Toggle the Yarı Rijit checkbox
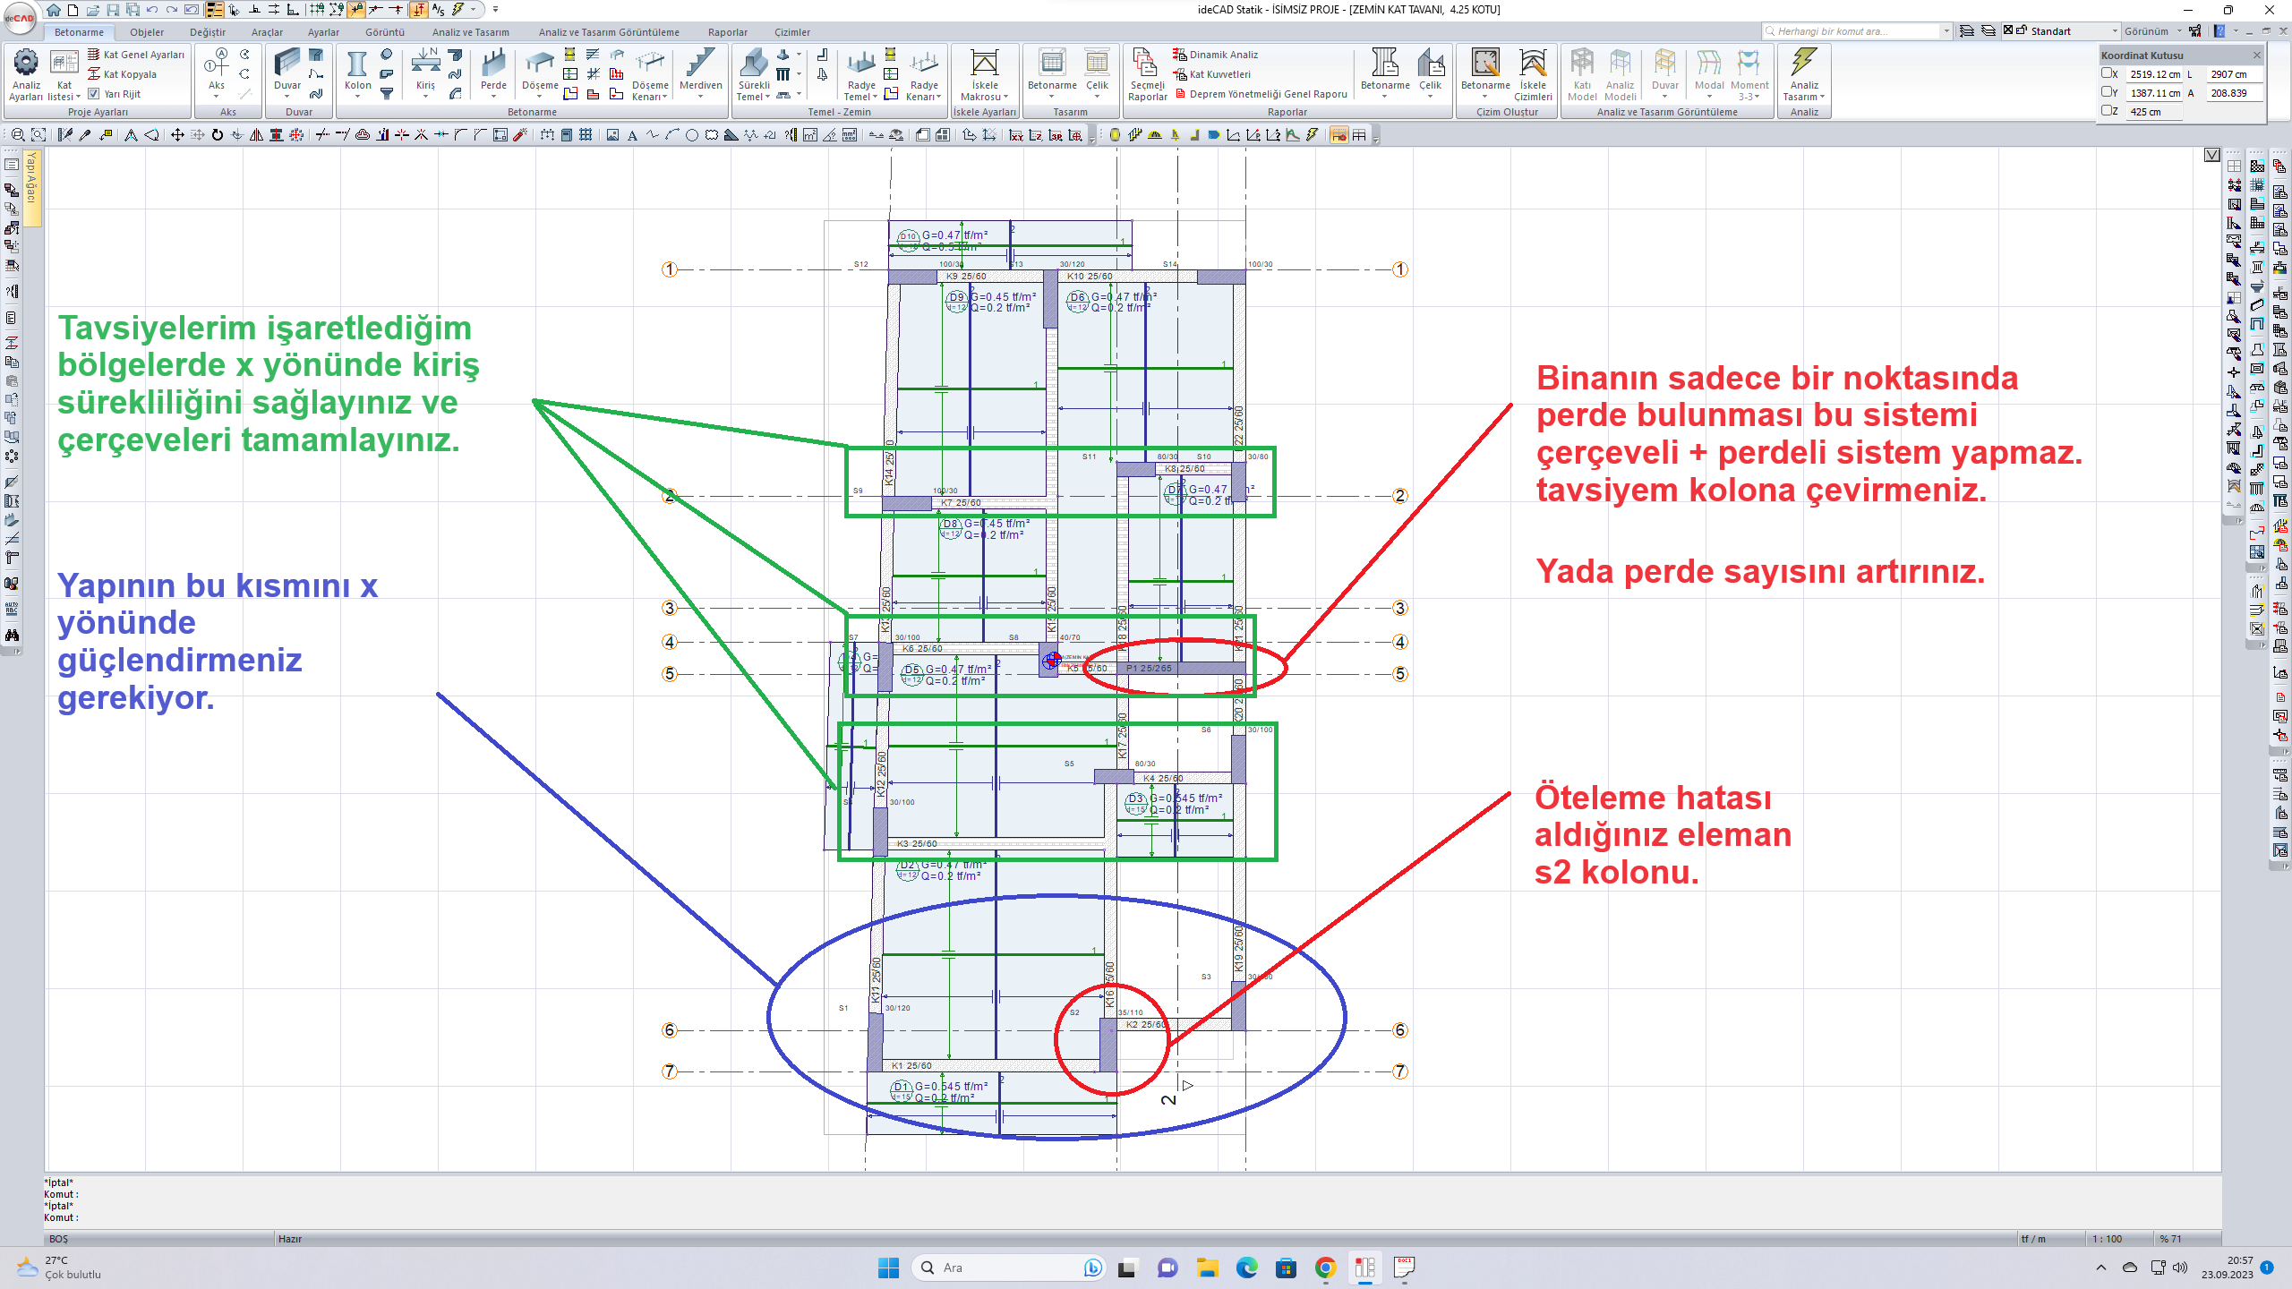 tap(94, 94)
